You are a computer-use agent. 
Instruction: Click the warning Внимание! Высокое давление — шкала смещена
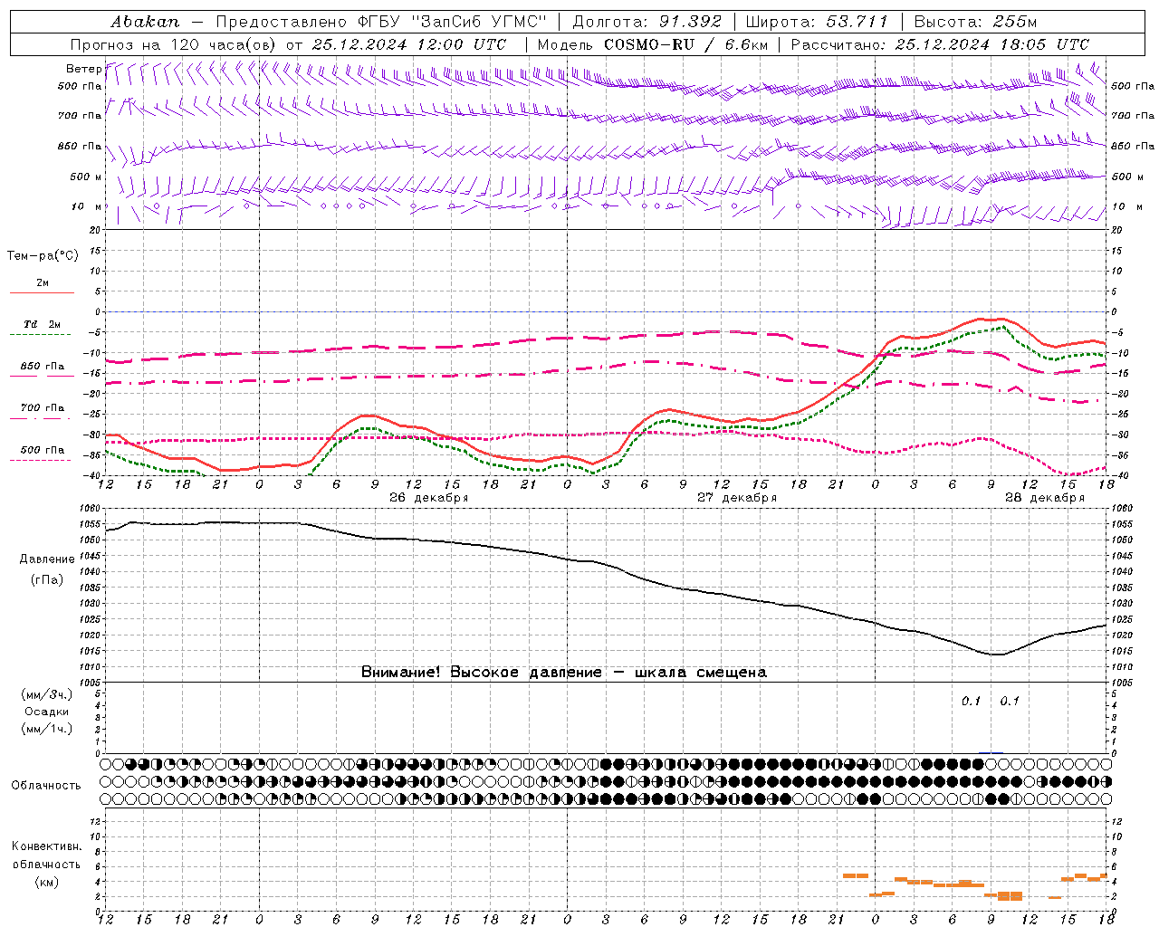563,673
